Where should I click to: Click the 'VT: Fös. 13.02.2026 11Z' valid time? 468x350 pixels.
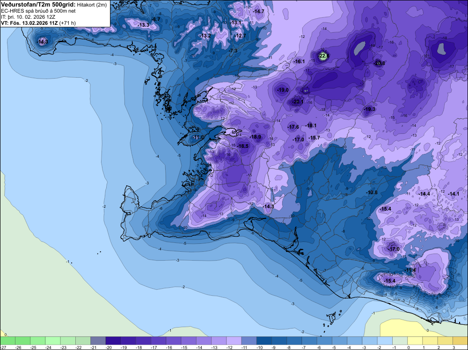tap(29, 23)
